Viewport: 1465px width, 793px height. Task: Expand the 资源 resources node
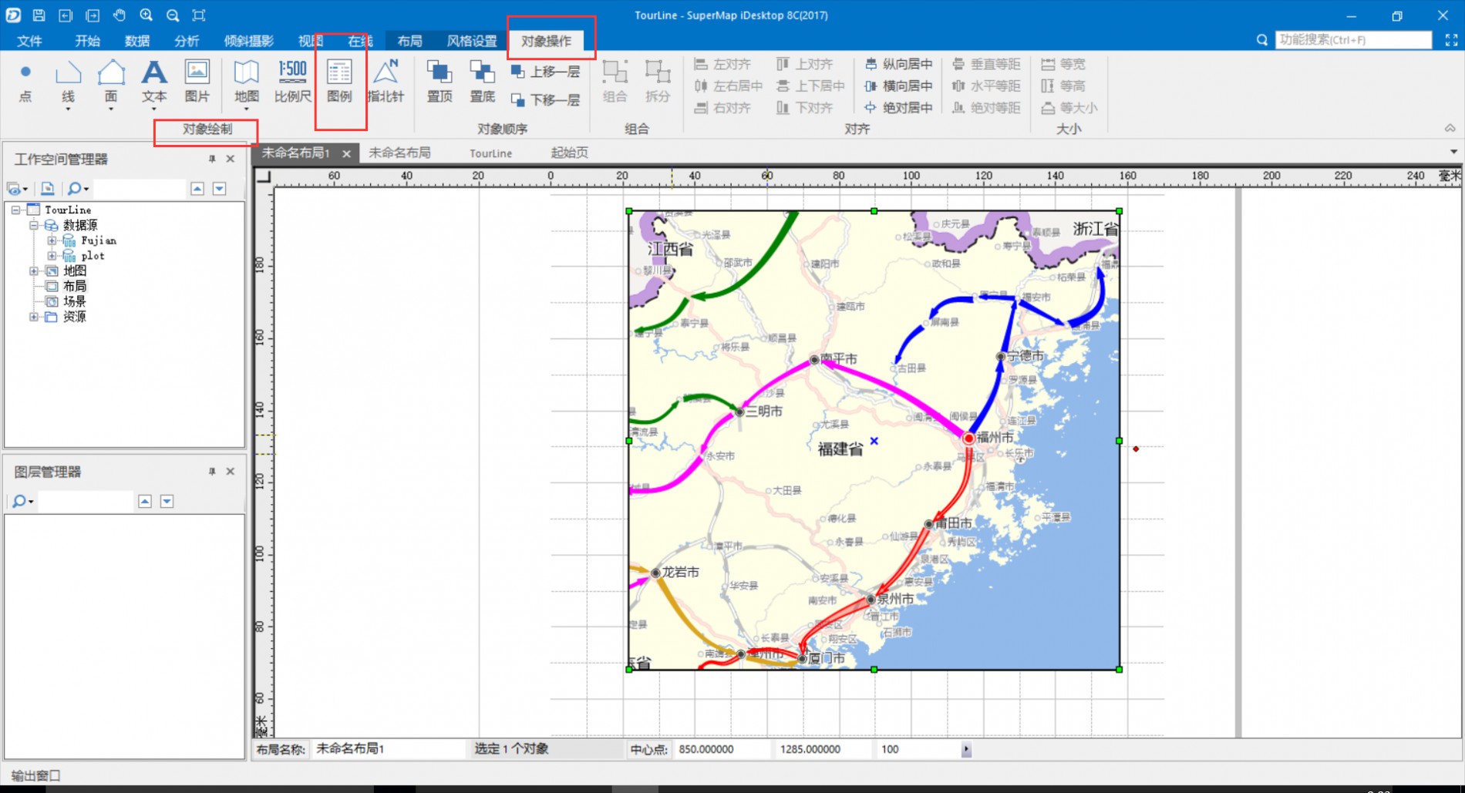pyautogui.click(x=33, y=317)
